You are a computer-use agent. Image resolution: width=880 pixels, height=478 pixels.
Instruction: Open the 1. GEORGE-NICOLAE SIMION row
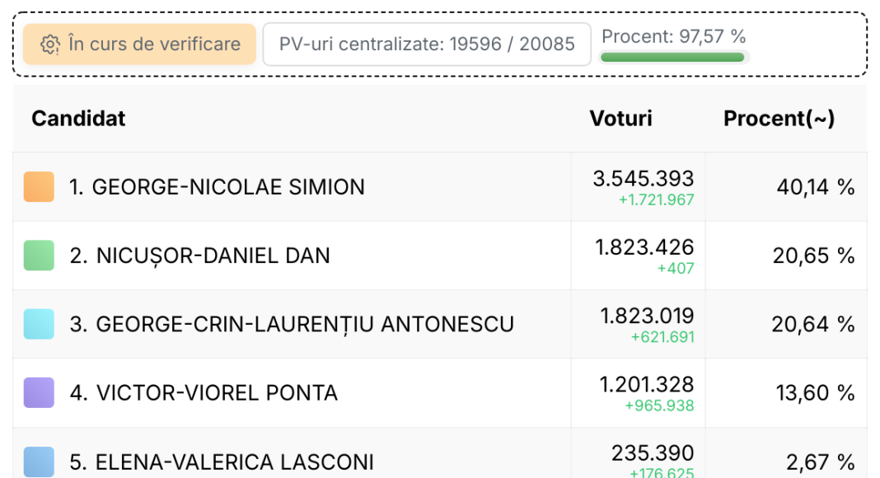pyautogui.click(x=440, y=187)
